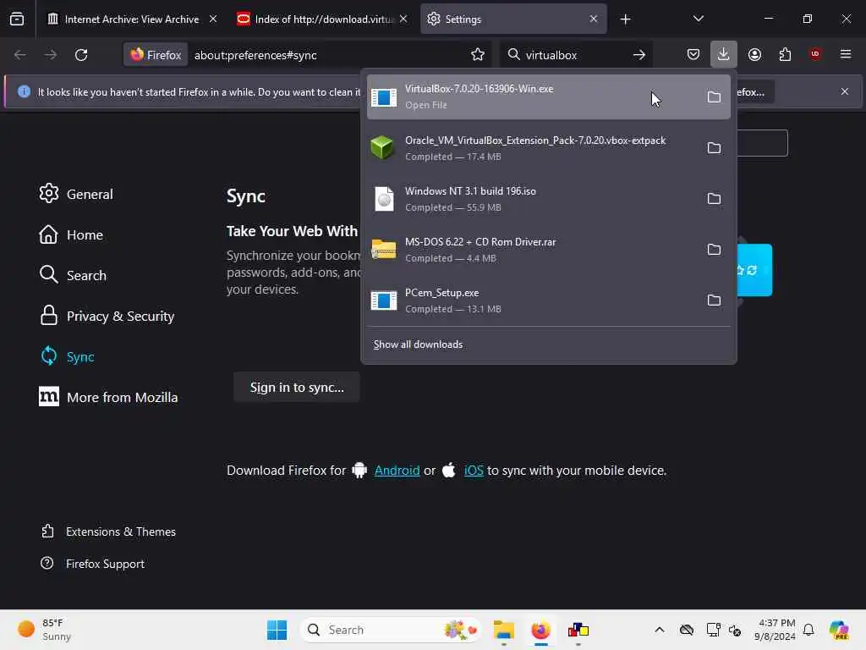The image size is (866, 650).
Task: Toggle the downloads panel button
Action: [x=724, y=54]
